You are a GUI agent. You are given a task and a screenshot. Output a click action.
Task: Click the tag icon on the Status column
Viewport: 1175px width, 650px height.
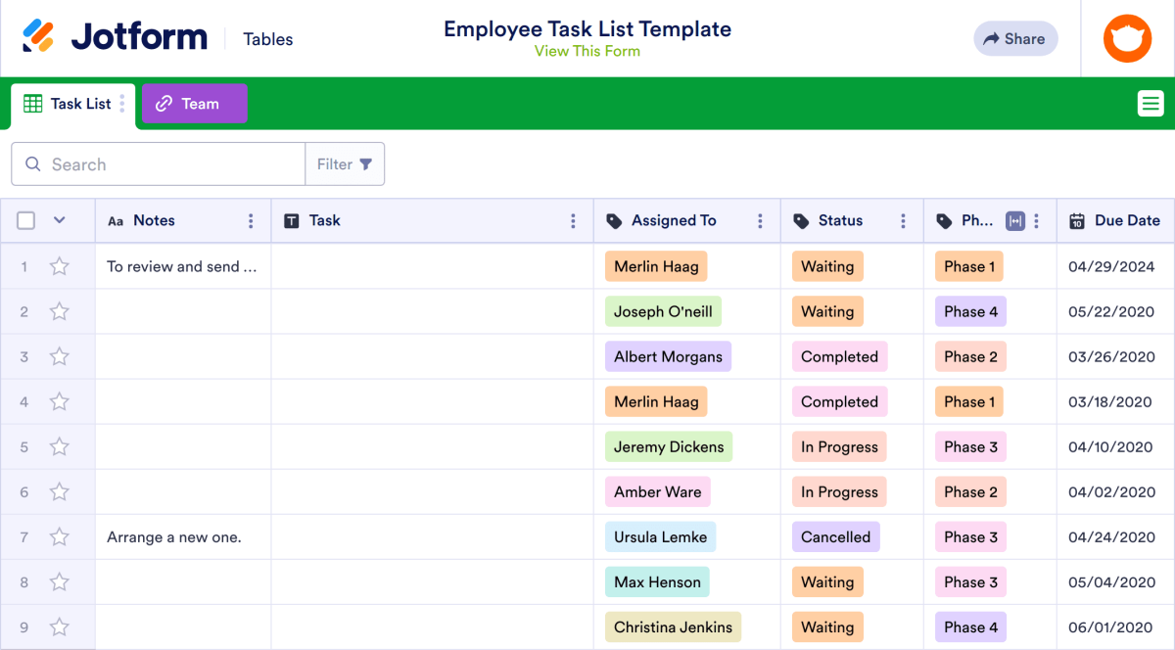click(803, 220)
